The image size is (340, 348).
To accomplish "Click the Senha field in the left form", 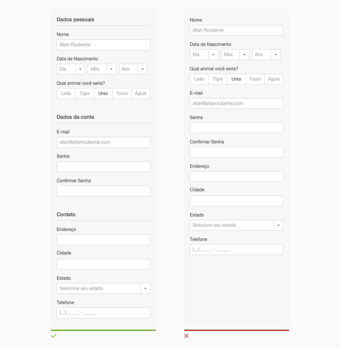I will click(103, 167).
